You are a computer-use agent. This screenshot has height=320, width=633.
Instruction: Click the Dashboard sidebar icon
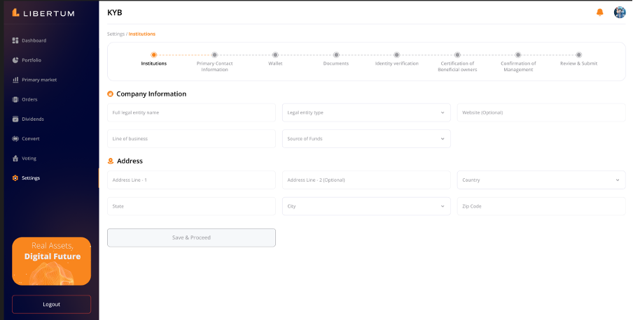pyautogui.click(x=15, y=41)
